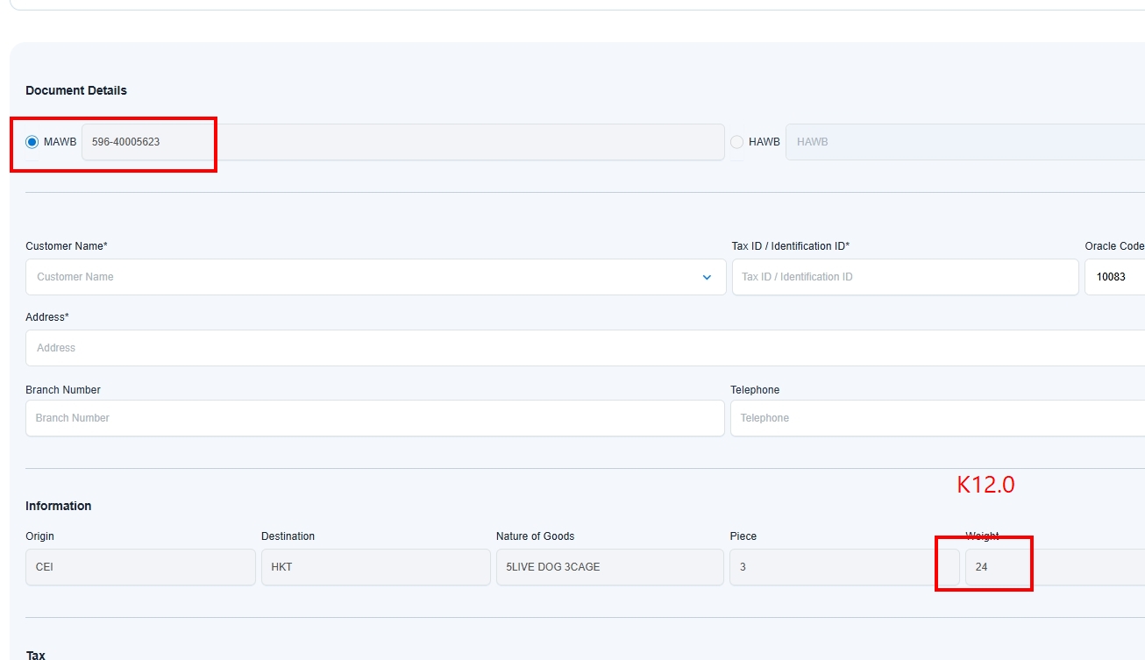Expand the Customer Name dropdown chevron
This screenshot has width=1145, height=660.
[x=707, y=277]
